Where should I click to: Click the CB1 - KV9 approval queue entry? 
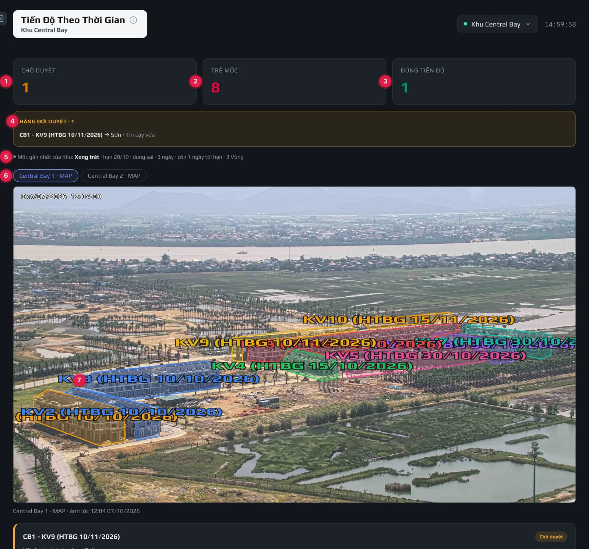pyautogui.click(x=87, y=135)
